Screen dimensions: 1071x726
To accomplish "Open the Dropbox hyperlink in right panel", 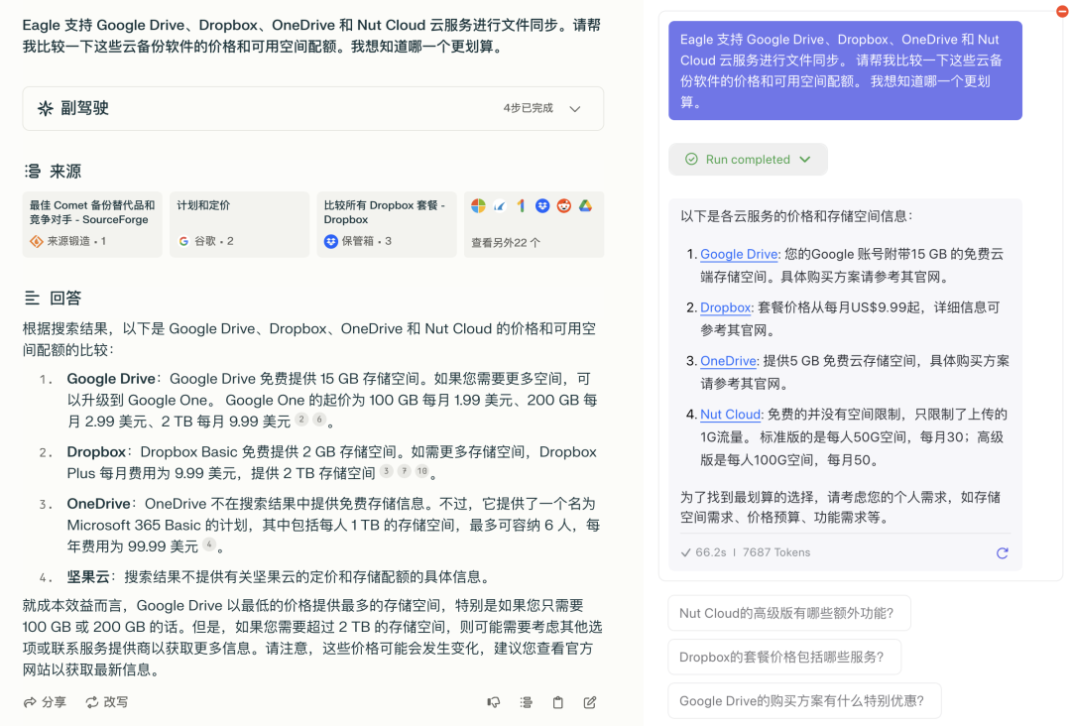I will click(x=725, y=307).
